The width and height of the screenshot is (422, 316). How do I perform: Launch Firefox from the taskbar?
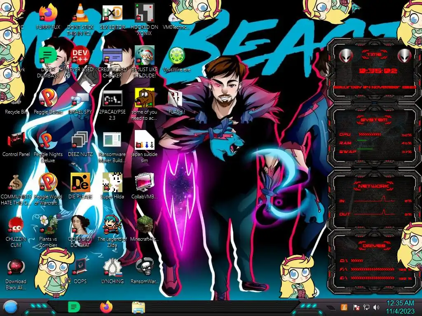106,307
